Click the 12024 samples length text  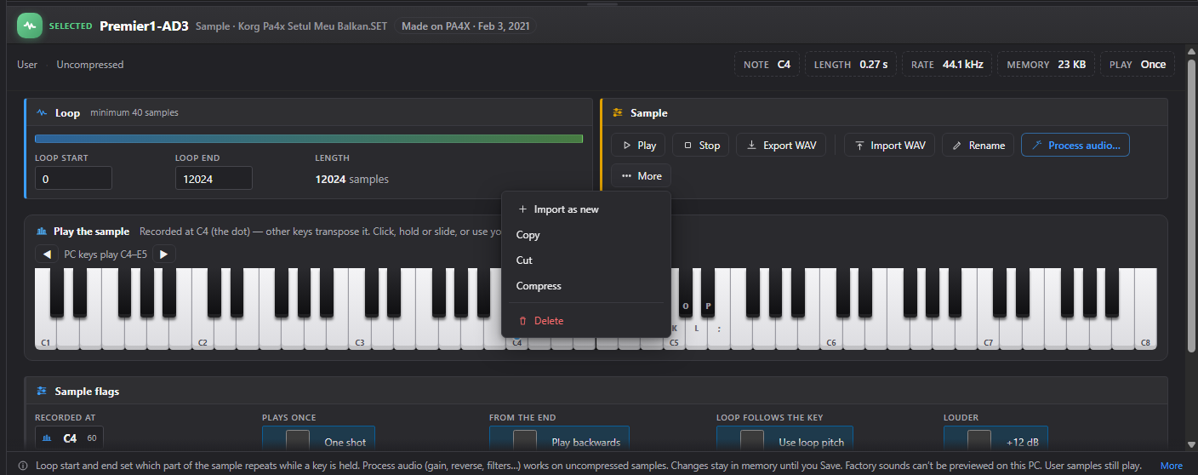tap(352, 179)
